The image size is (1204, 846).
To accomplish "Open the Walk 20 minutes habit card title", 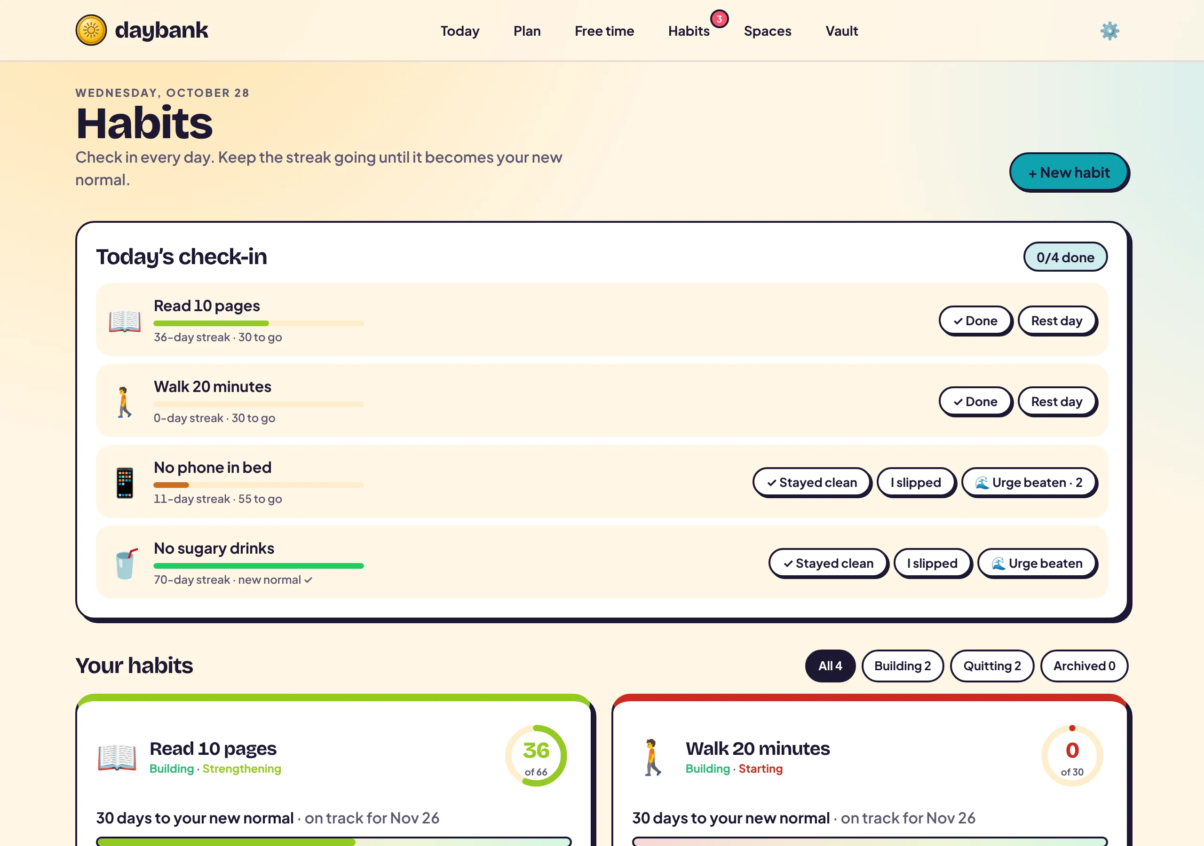I will point(758,749).
